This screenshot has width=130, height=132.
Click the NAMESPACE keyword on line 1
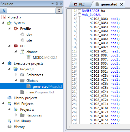(x=91, y=11)
